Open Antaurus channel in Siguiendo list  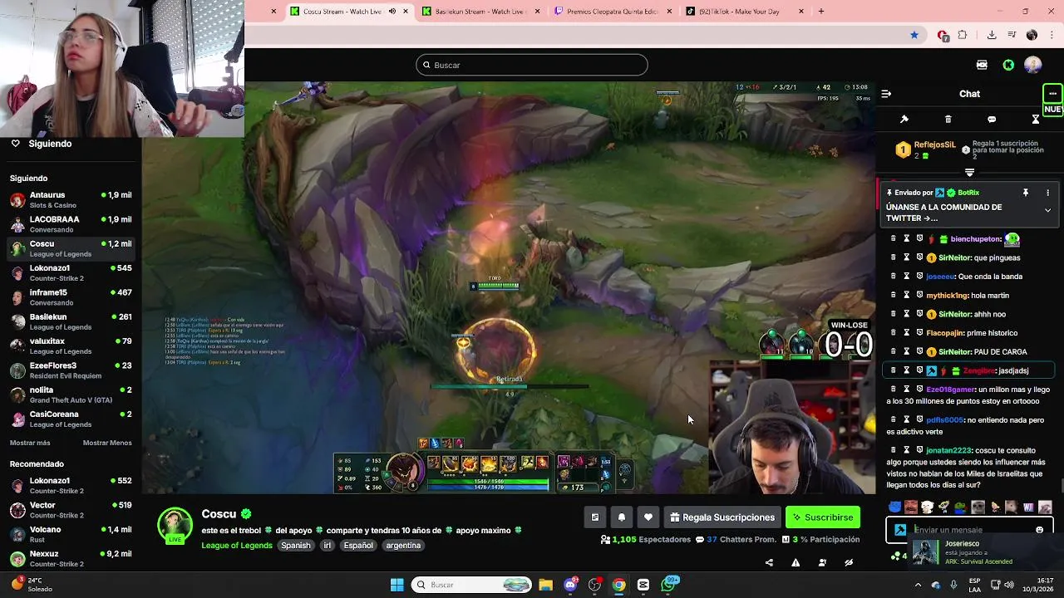pos(71,199)
